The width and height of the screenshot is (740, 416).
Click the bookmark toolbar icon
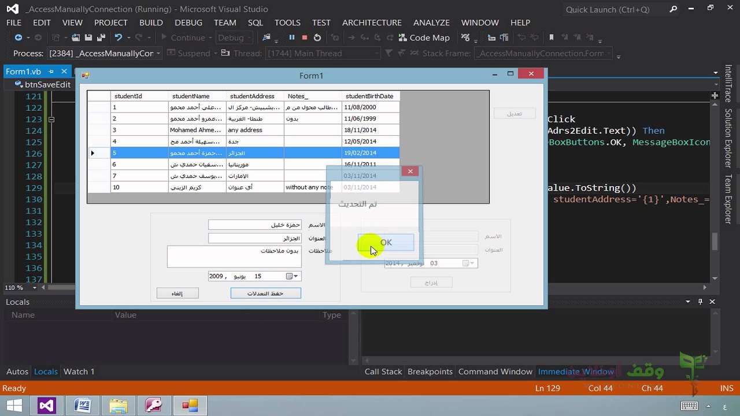pyautogui.click(x=552, y=38)
